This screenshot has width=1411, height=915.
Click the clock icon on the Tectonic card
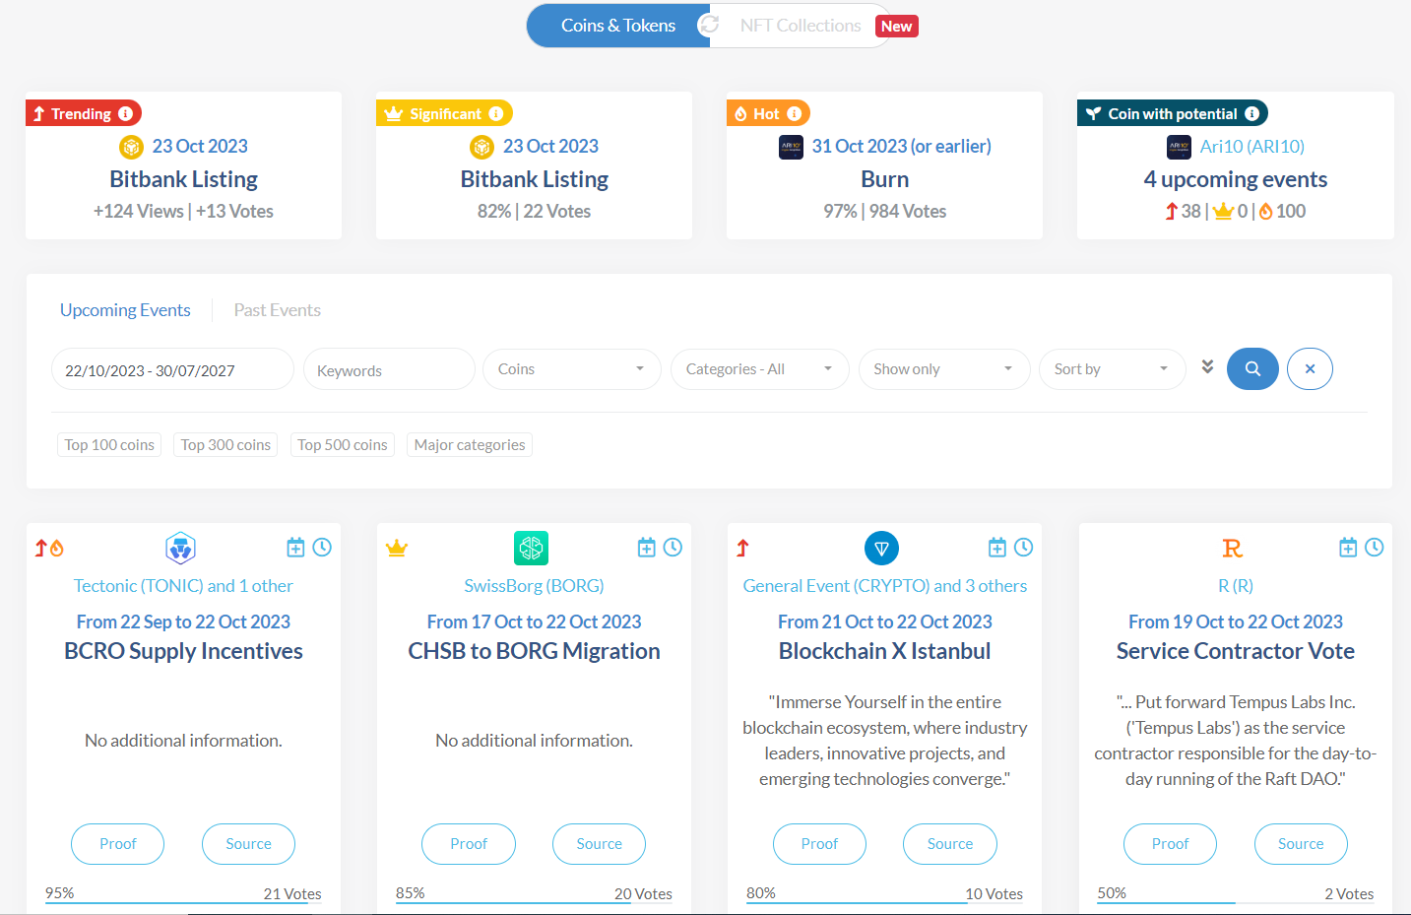[322, 547]
